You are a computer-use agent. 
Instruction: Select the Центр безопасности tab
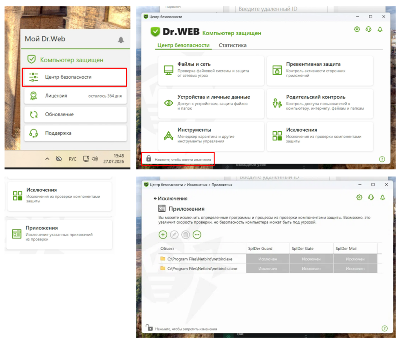[x=183, y=45]
